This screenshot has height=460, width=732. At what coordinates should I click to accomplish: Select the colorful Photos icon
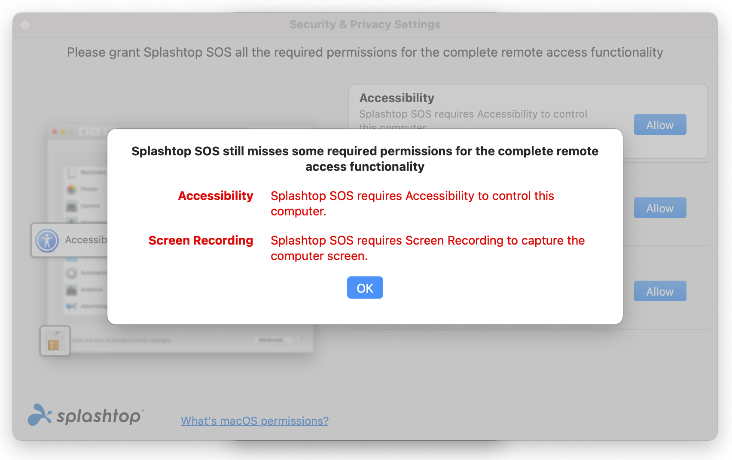point(71,189)
